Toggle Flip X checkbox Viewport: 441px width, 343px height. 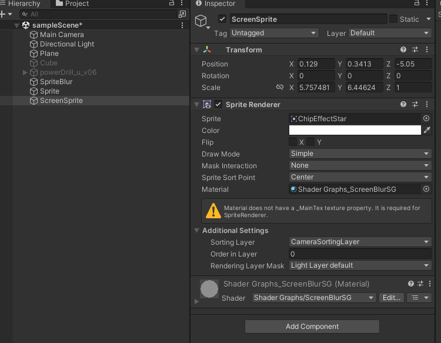[293, 142]
